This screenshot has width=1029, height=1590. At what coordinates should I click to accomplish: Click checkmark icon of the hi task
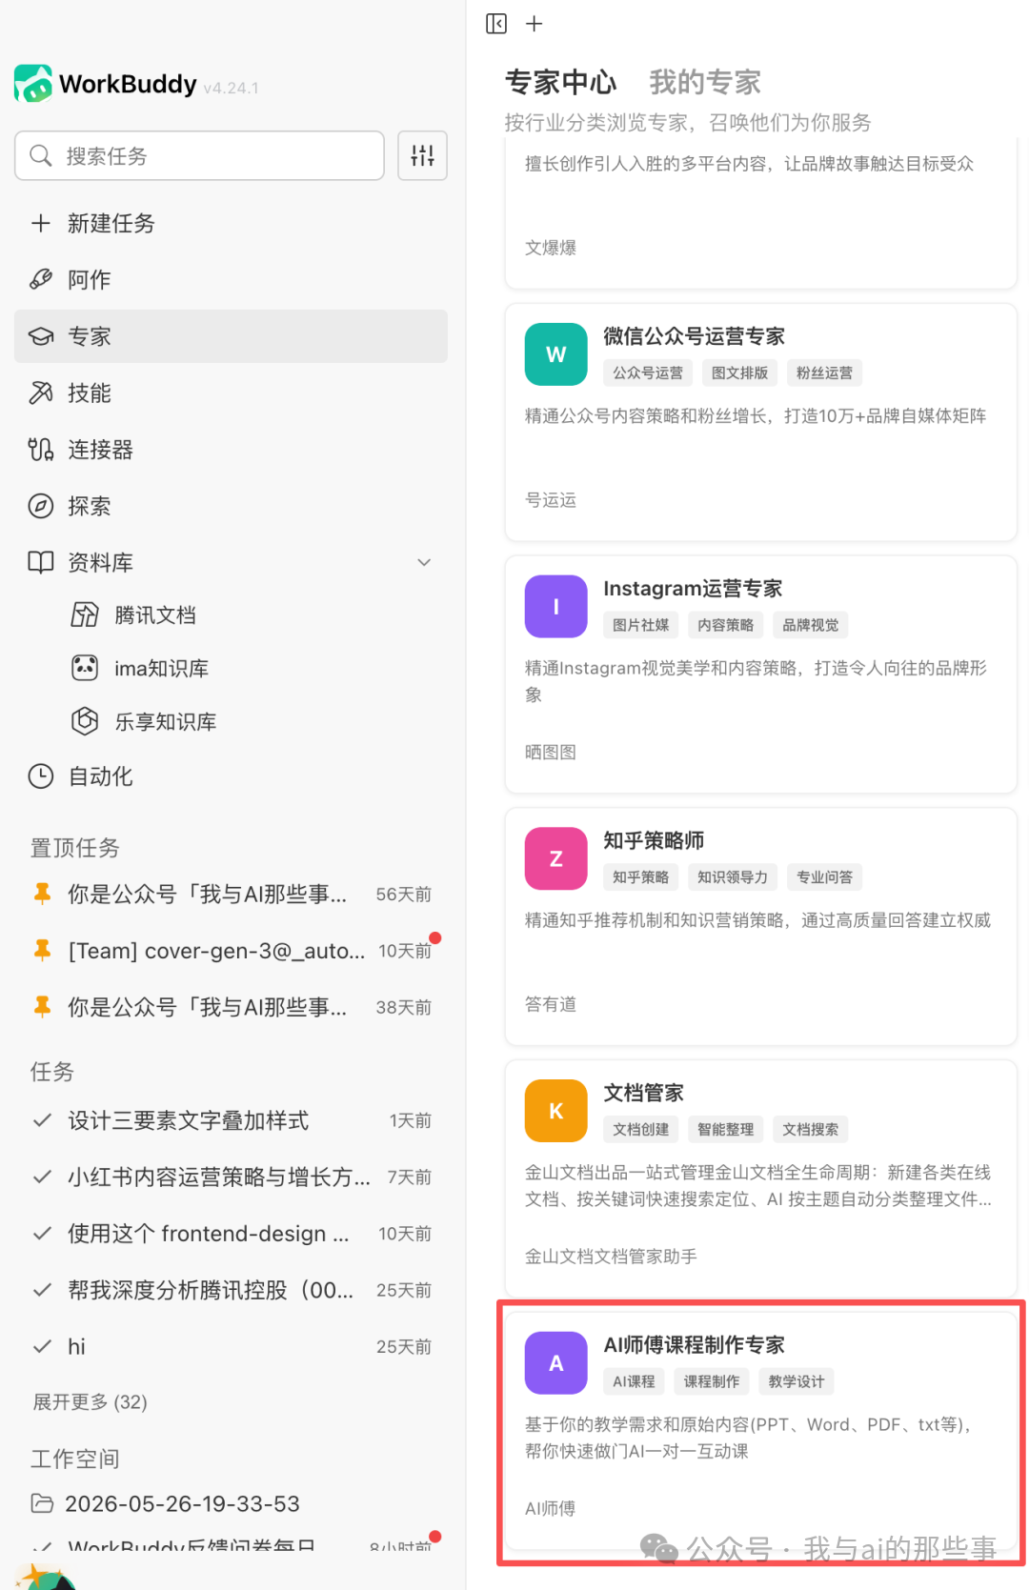tap(42, 1347)
